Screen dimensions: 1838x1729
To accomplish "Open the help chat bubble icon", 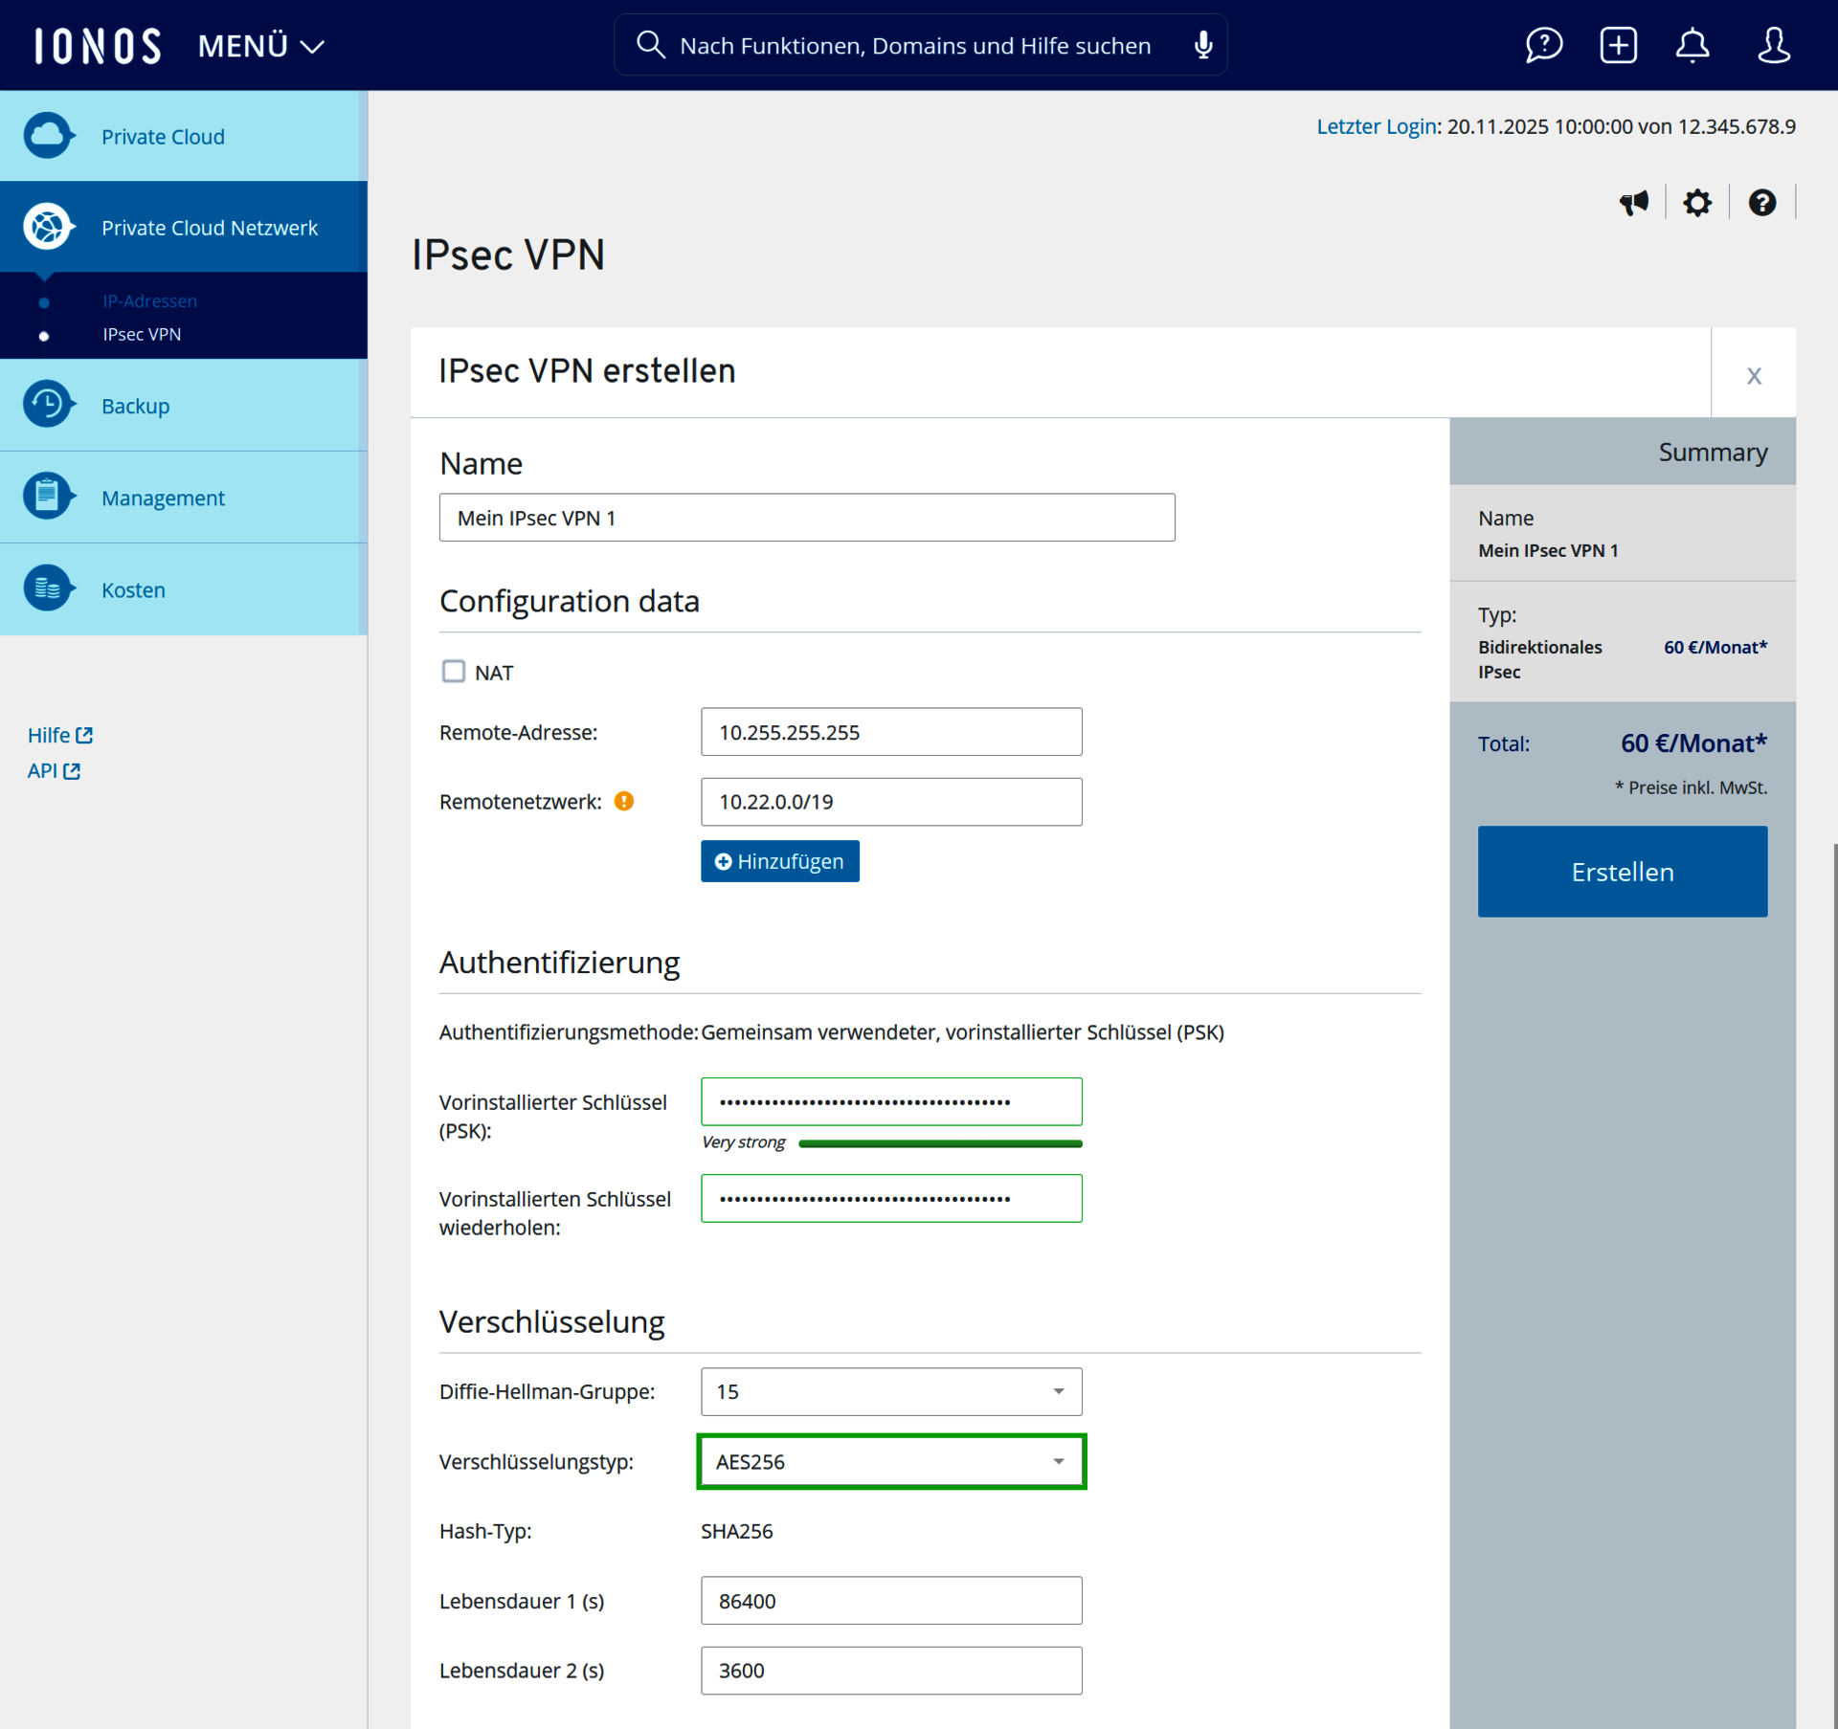I will 1543,45.
